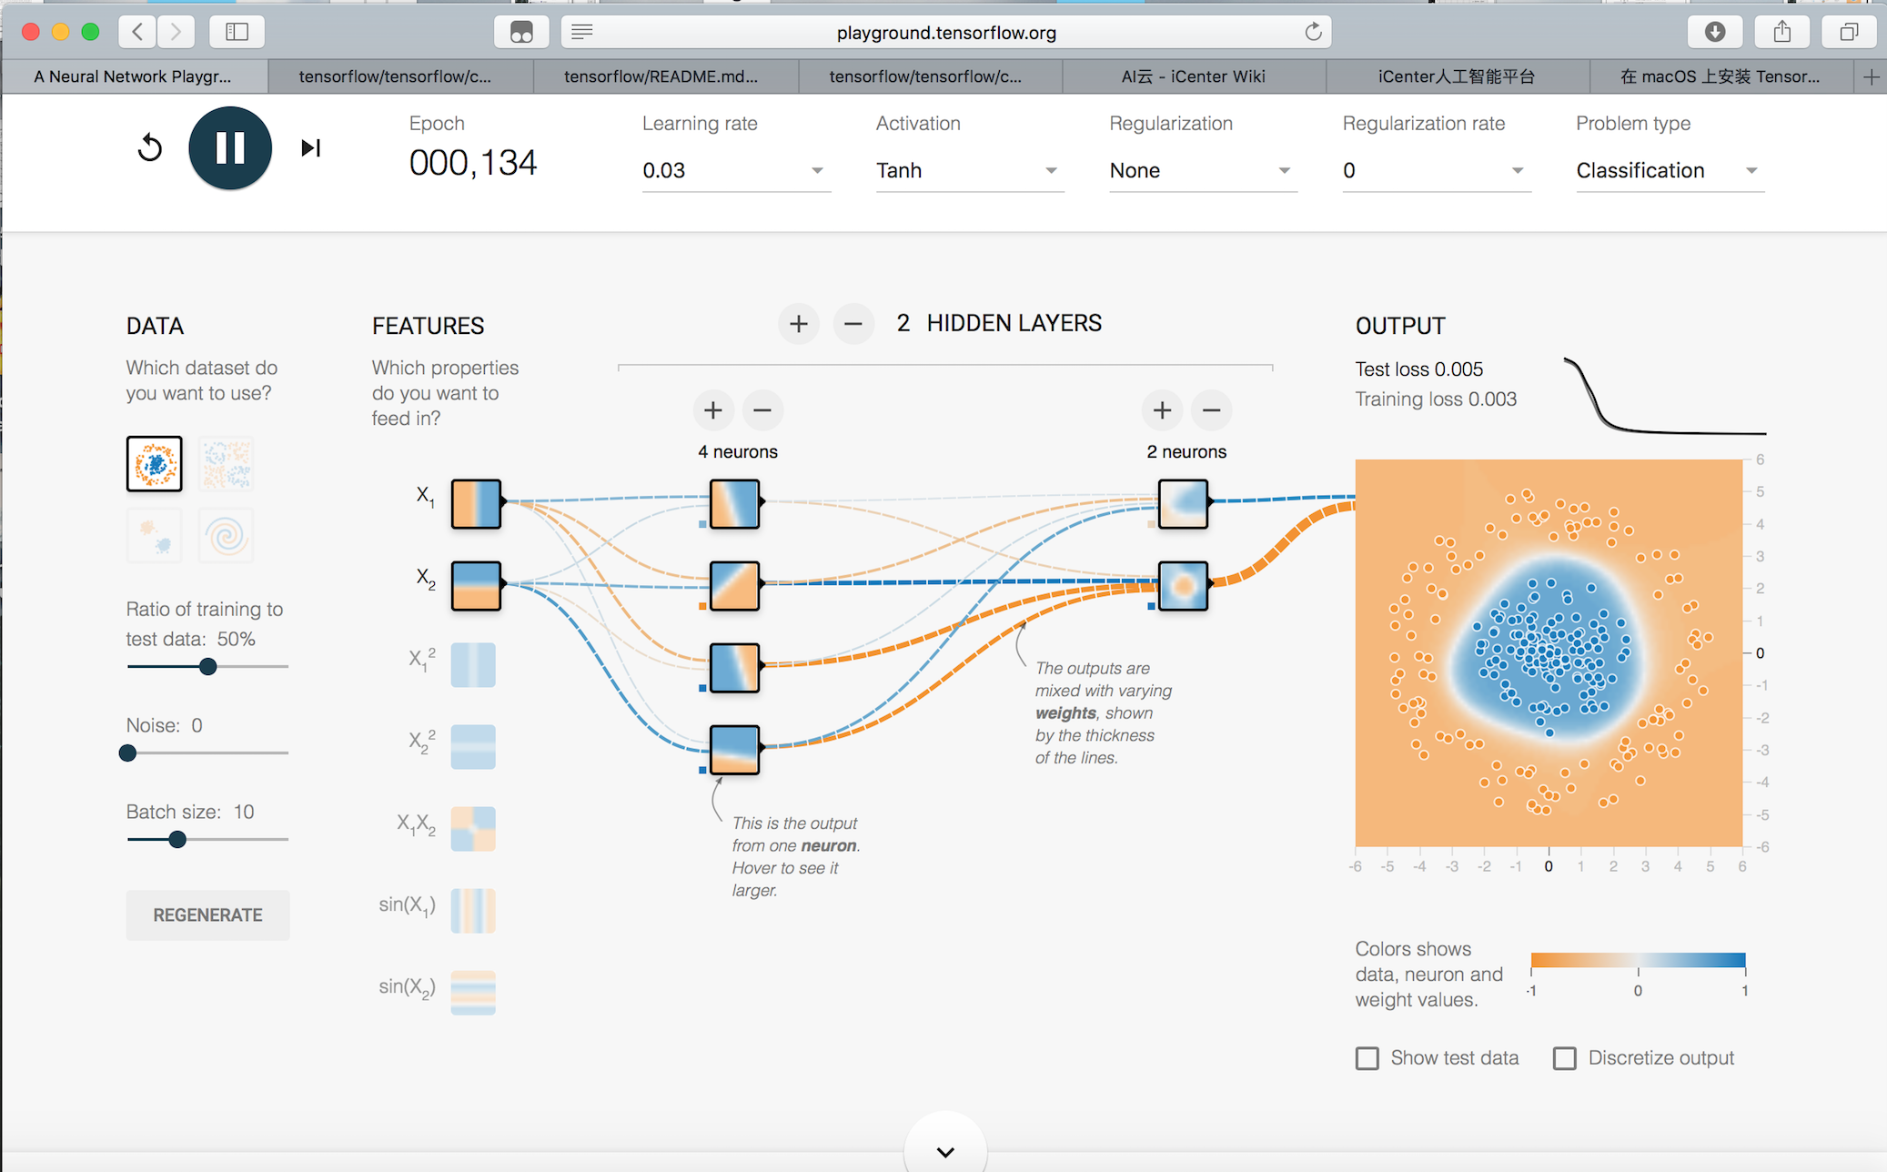Adjust the Noise slider handle
Screen dimensions: 1887x1172
pyautogui.click(x=128, y=753)
